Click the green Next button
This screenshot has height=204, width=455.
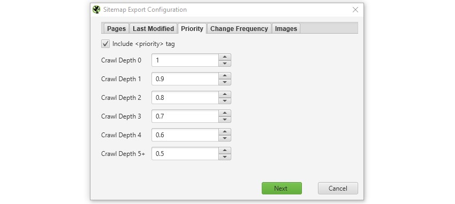[x=282, y=189]
